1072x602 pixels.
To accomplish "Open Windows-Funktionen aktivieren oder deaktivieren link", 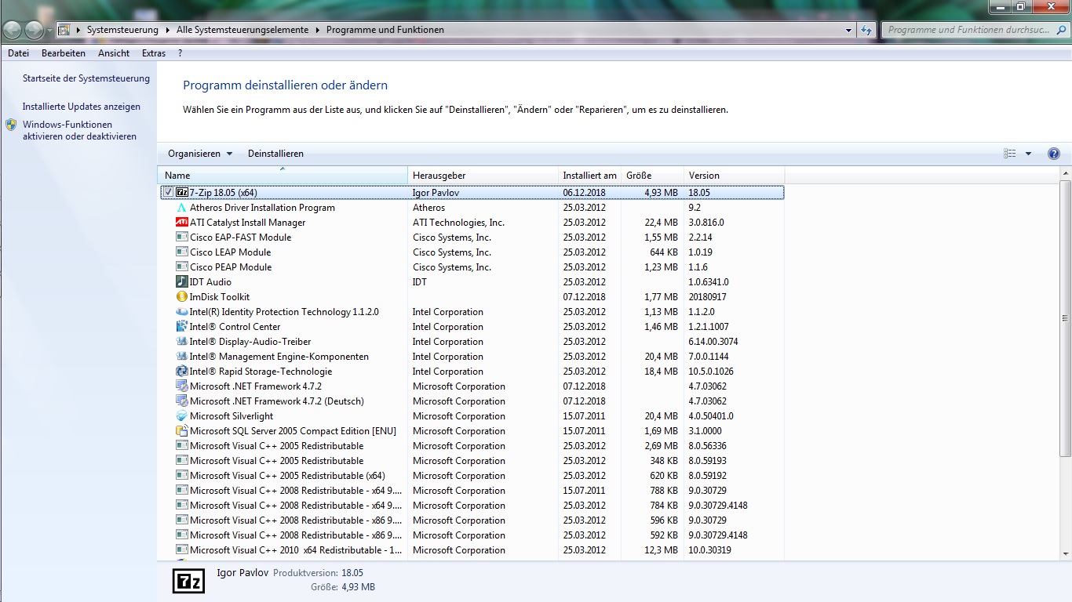I will click(79, 130).
